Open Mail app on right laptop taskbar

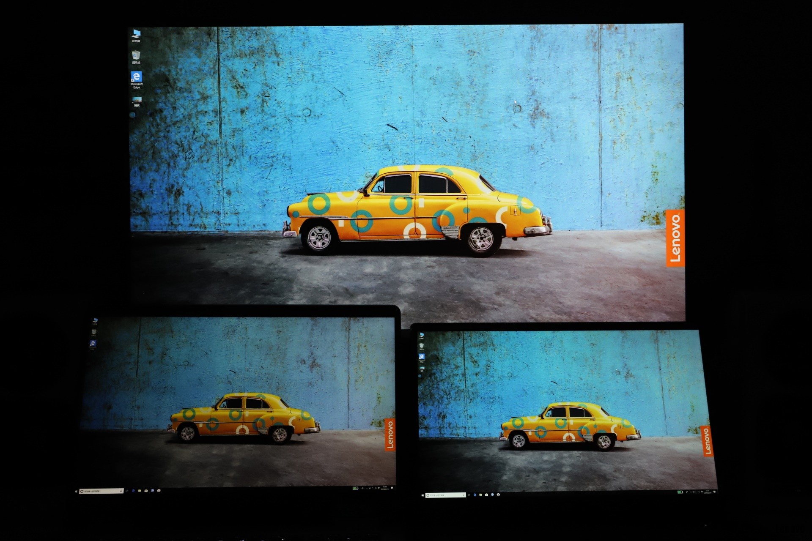(498, 495)
